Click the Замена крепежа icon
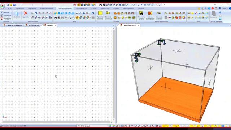The height and width of the screenshot is (130, 231). pos(159,15)
